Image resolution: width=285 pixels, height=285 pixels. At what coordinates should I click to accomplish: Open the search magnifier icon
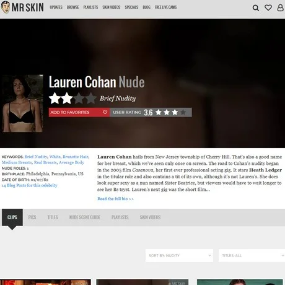point(256,8)
